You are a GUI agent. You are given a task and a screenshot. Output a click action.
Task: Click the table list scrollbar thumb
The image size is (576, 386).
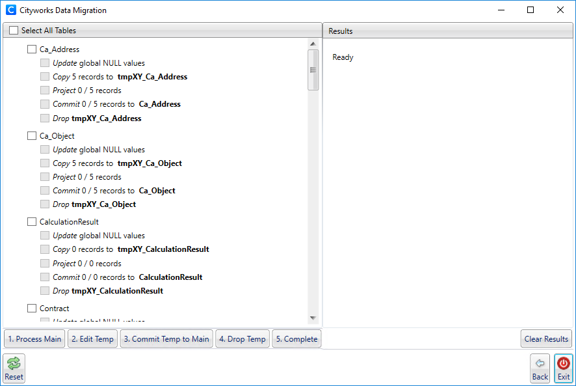[313, 70]
